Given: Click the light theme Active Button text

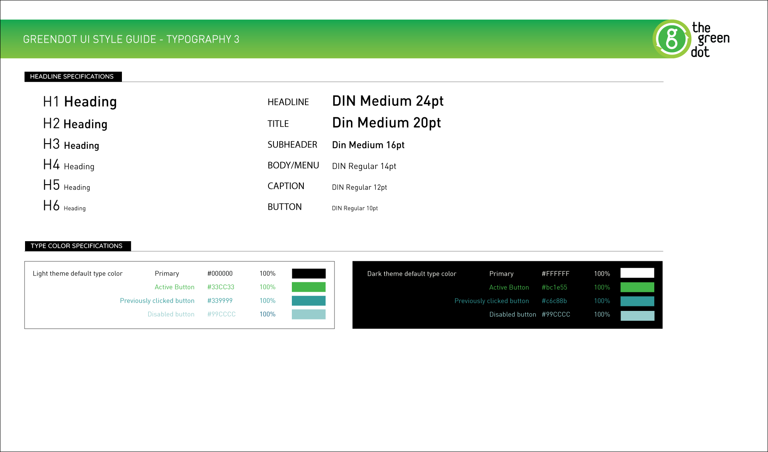Looking at the screenshot, I should [174, 287].
